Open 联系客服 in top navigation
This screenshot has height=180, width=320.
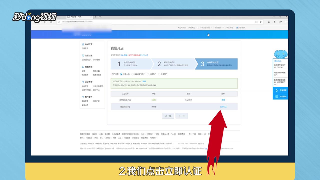(230, 28)
